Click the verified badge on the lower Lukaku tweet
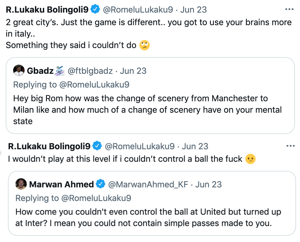This screenshot has height=242, width=300. coord(97,146)
